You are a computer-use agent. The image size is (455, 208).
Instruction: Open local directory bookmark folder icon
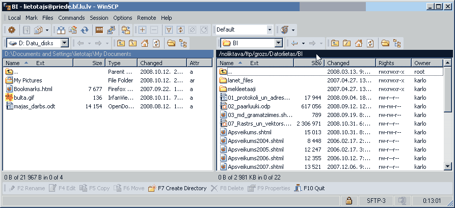[172, 43]
